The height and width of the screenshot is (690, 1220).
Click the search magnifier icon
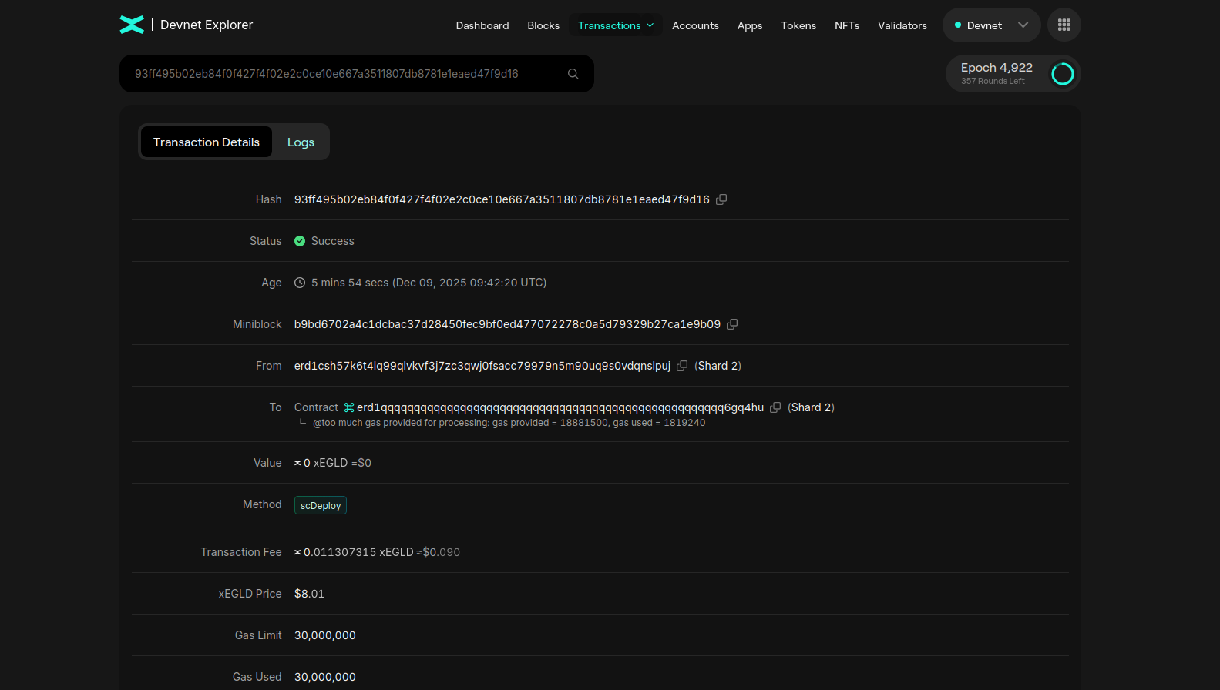573,74
